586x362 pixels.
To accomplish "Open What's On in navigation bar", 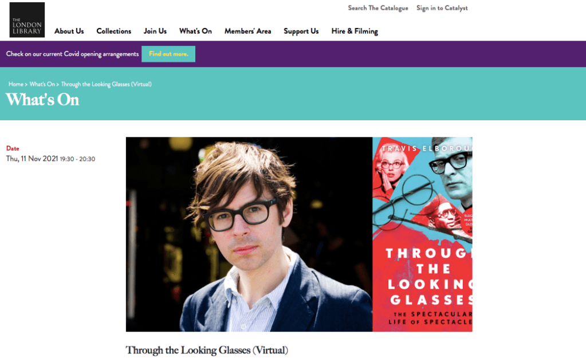I will point(195,32).
